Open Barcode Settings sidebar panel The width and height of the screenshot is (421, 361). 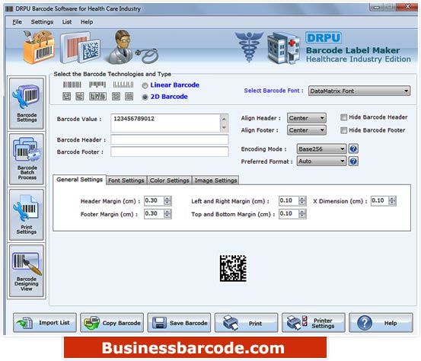coord(27,104)
